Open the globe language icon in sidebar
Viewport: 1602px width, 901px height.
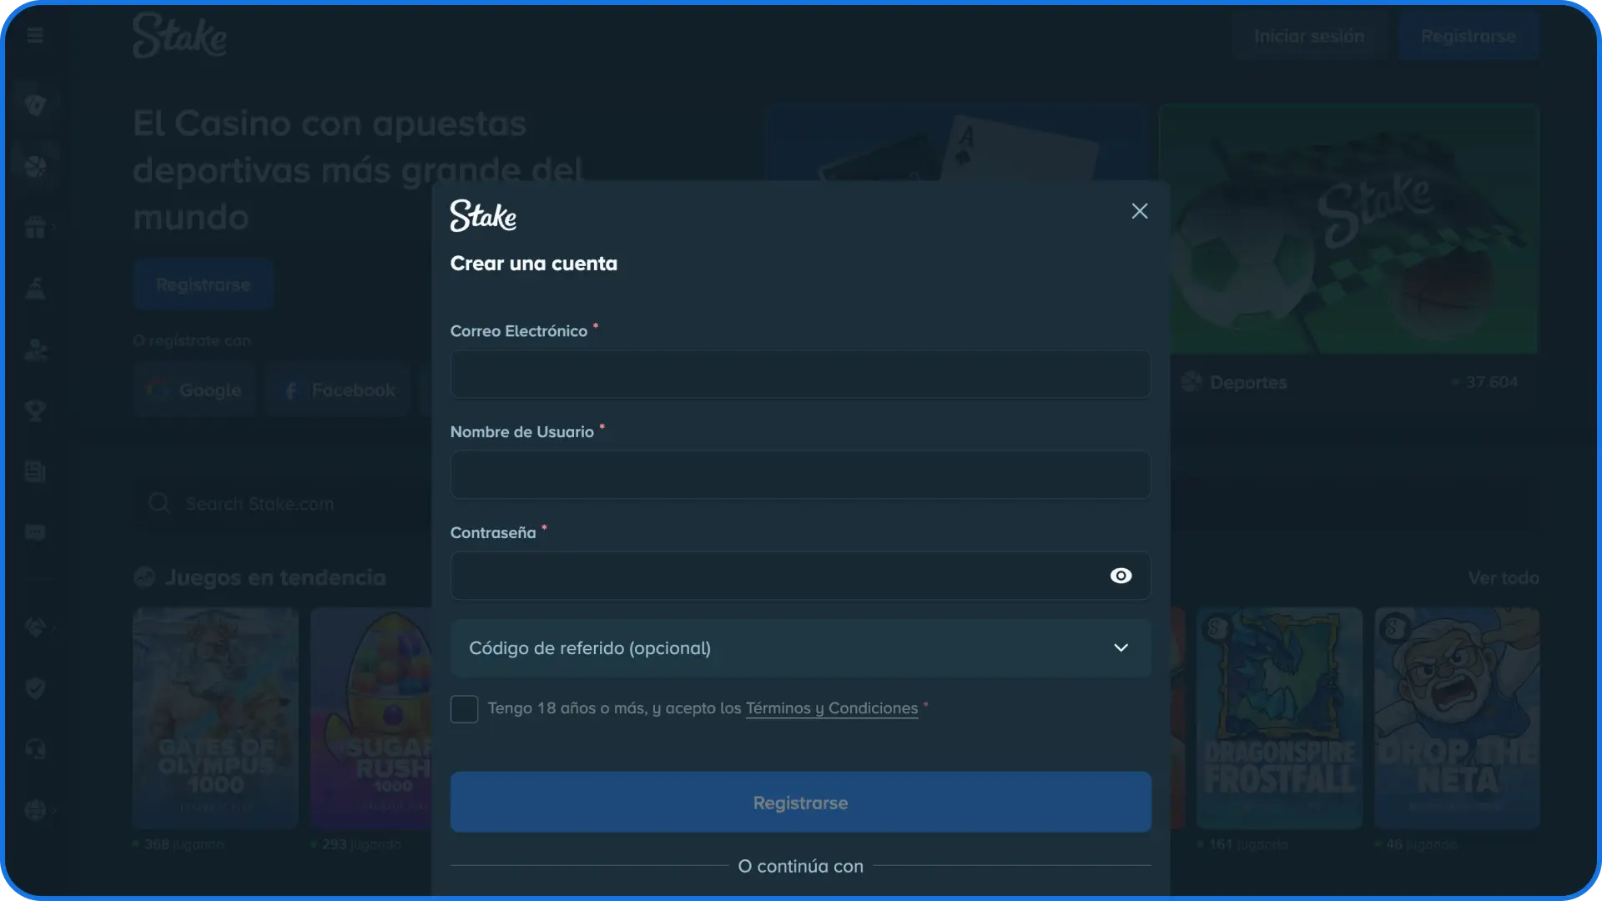[x=35, y=810]
